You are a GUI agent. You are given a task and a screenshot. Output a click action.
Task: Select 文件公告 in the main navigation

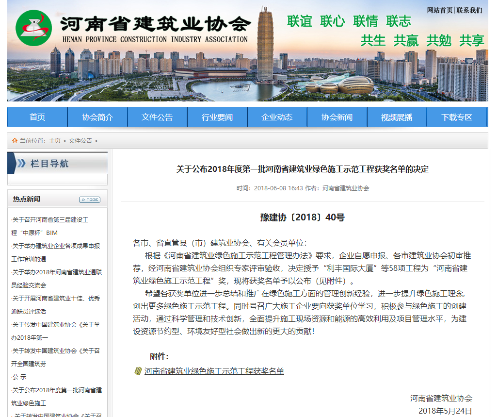click(157, 117)
